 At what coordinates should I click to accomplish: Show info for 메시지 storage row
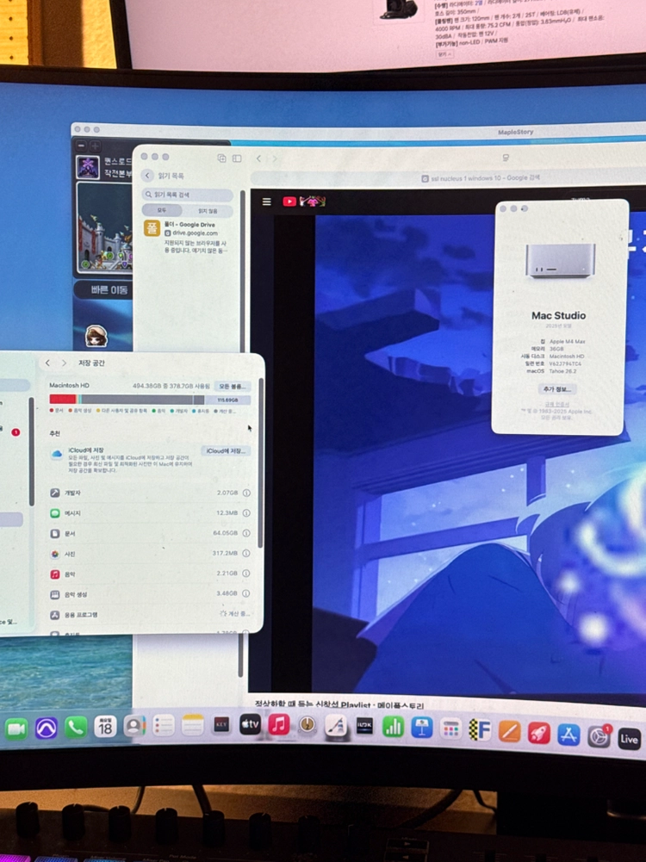tap(246, 513)
